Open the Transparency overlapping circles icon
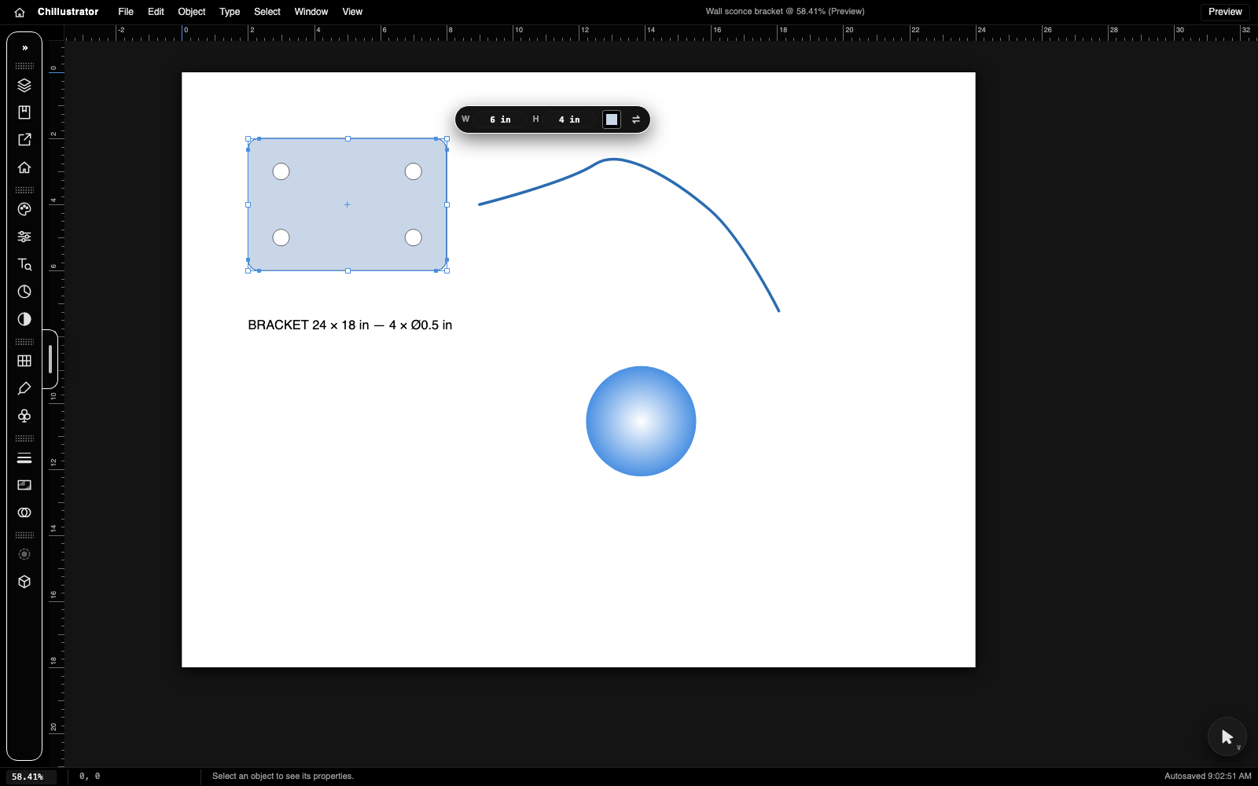 coord(24,512)
